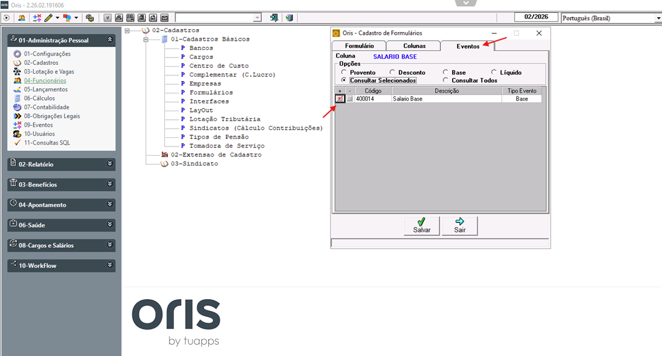Select Consultar Todos radio option
Viewport: 662px width, 356px height.
coord(445,80)
